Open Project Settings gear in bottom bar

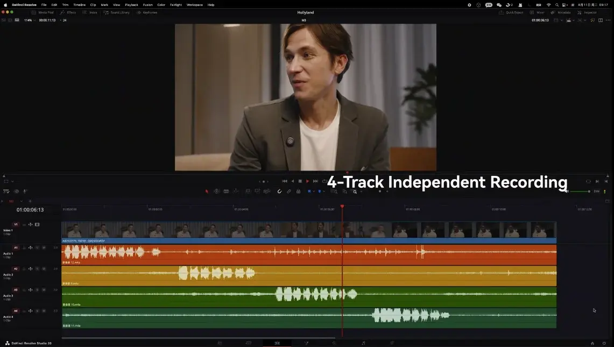pos(604,343)
